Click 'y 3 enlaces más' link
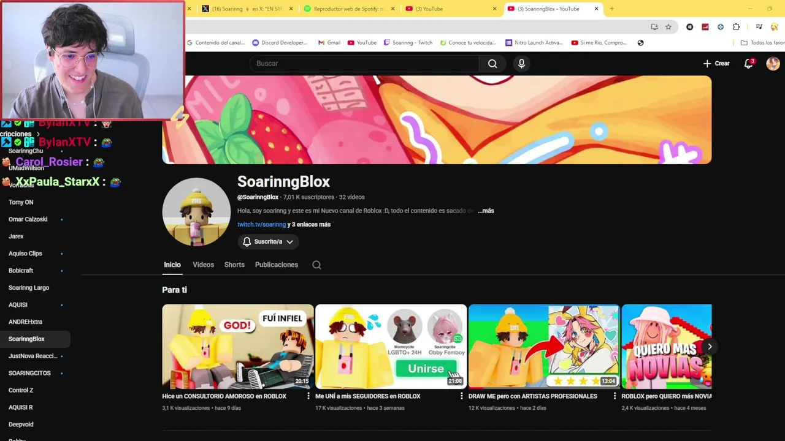 [309, 225]
